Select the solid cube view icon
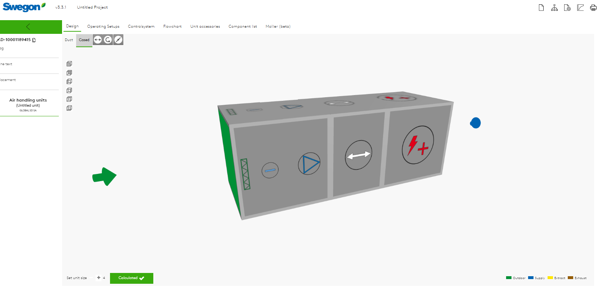This screenshot has height=287, width=597. click(69, 64)
